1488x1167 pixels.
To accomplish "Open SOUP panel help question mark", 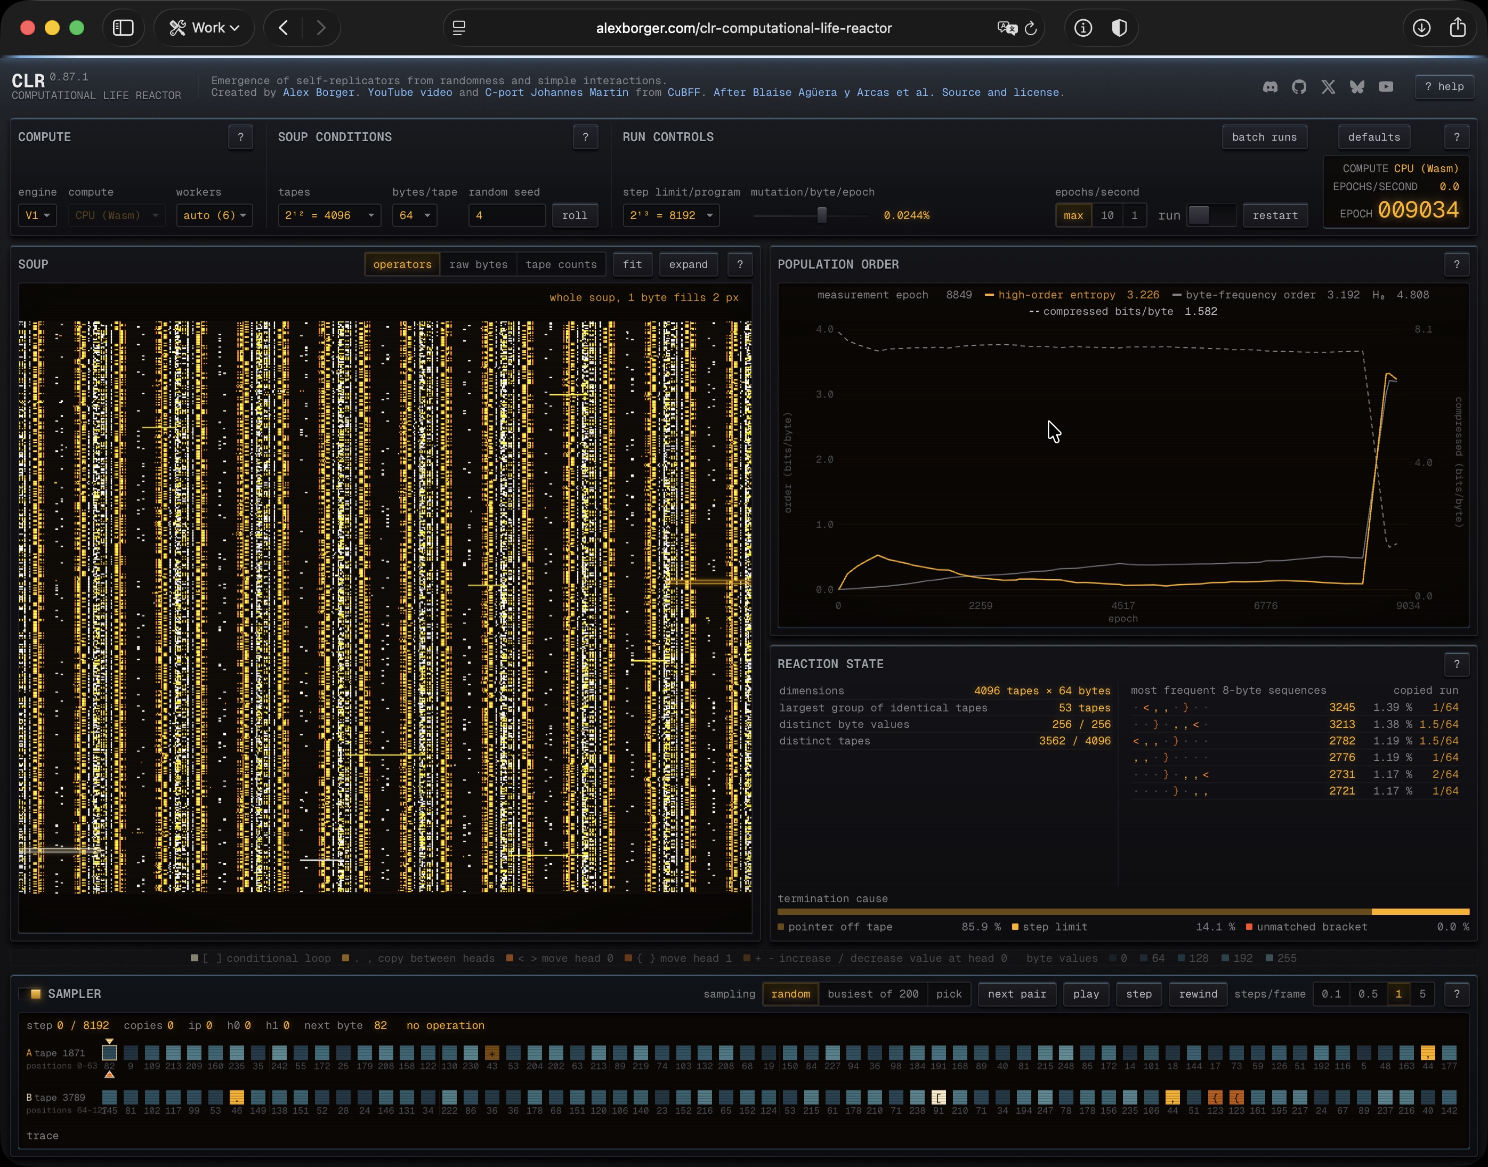I will click(740, 264).
